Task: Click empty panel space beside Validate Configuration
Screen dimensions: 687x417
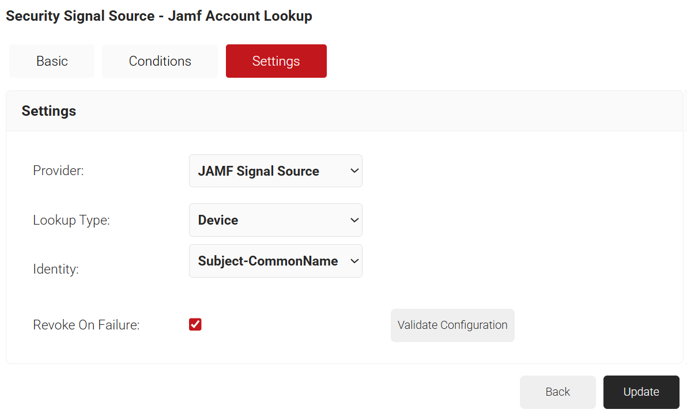Action: point(594,325)
